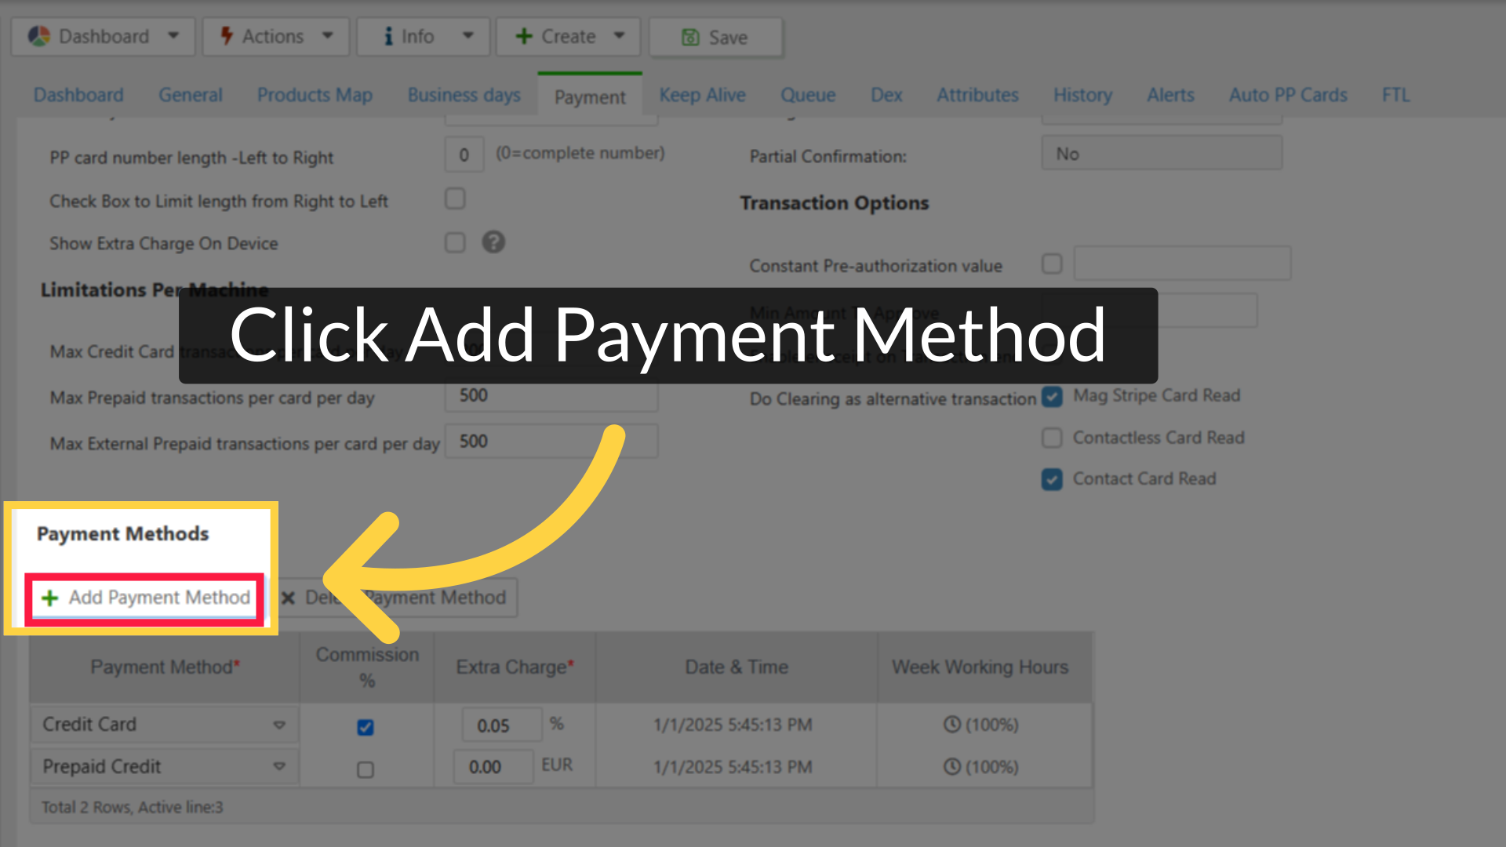
Task: Switch to the General tab
Action: [191, 95]
